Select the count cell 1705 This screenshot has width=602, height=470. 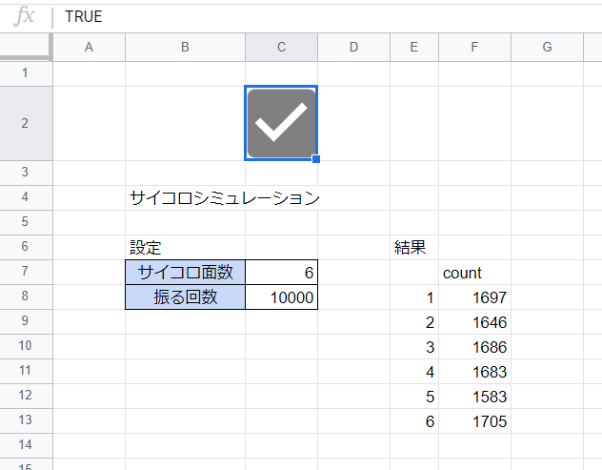click(474, 420)
